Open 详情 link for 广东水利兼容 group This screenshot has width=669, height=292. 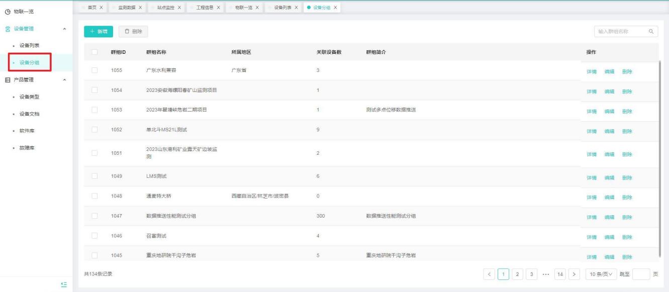(591, 71)
